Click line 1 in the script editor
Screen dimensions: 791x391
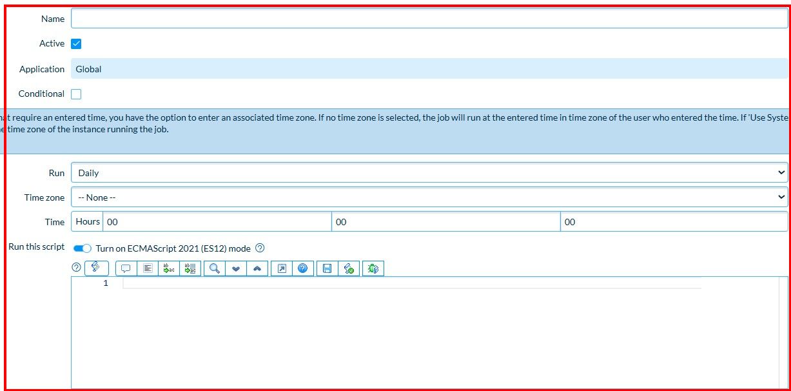click(411, 283)
